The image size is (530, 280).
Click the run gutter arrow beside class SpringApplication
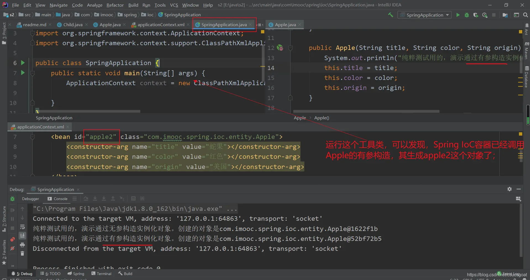[23, 63]
